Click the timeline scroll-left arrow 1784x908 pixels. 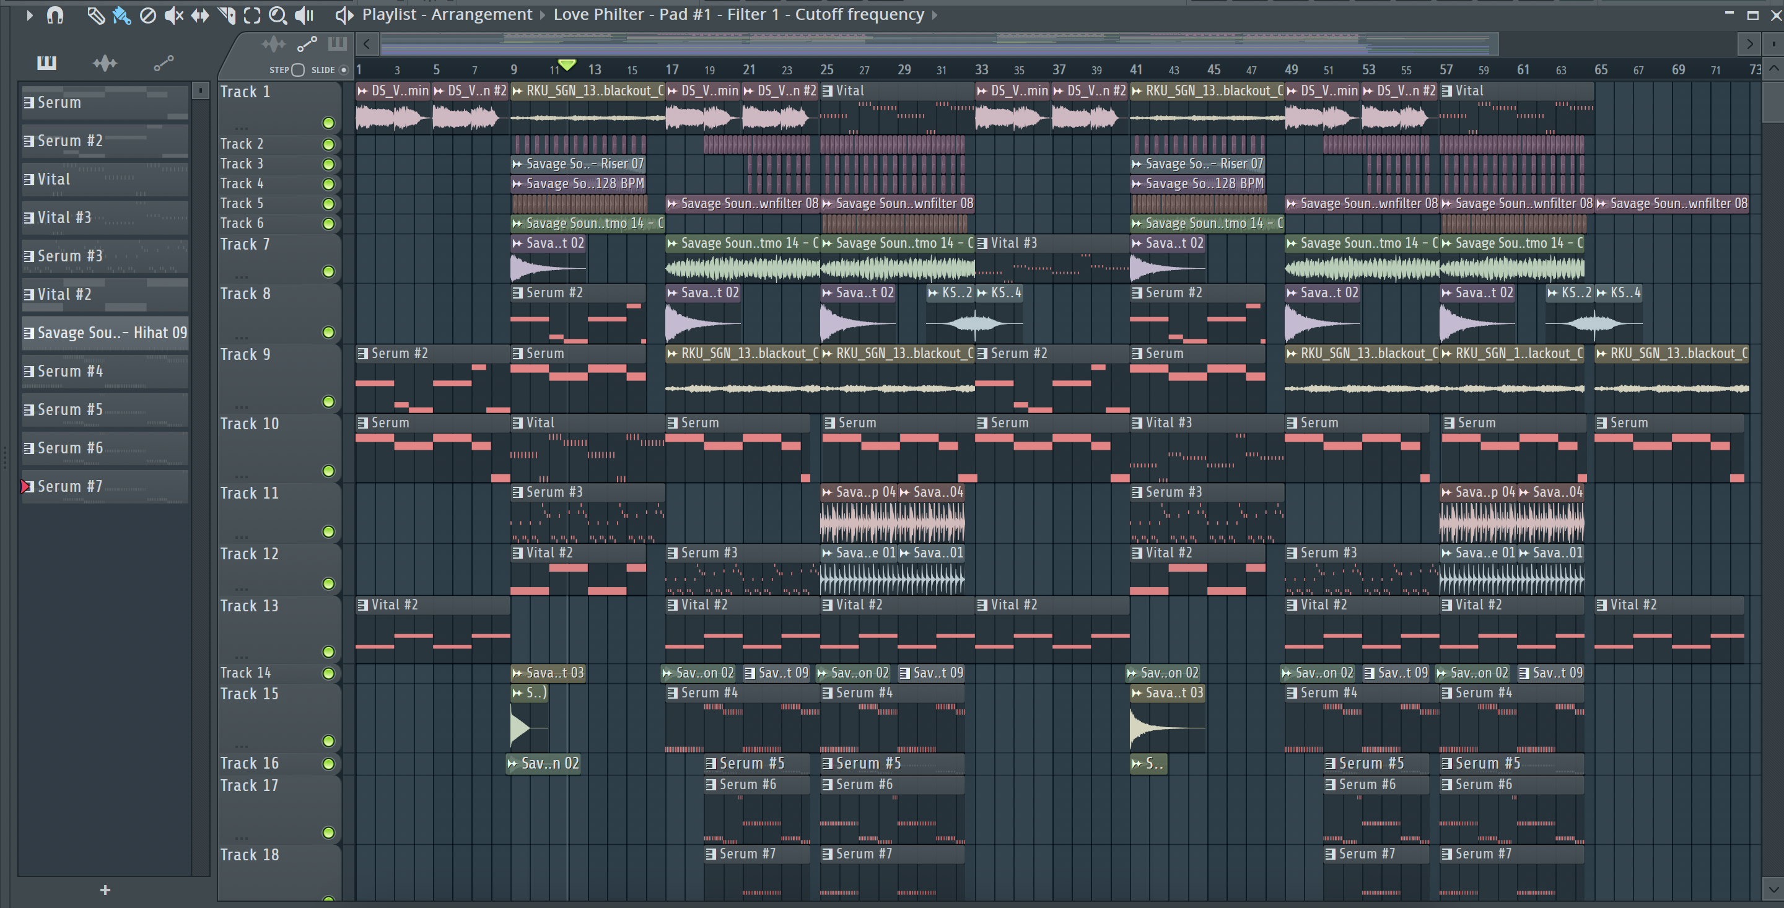(x=366, y=45)
